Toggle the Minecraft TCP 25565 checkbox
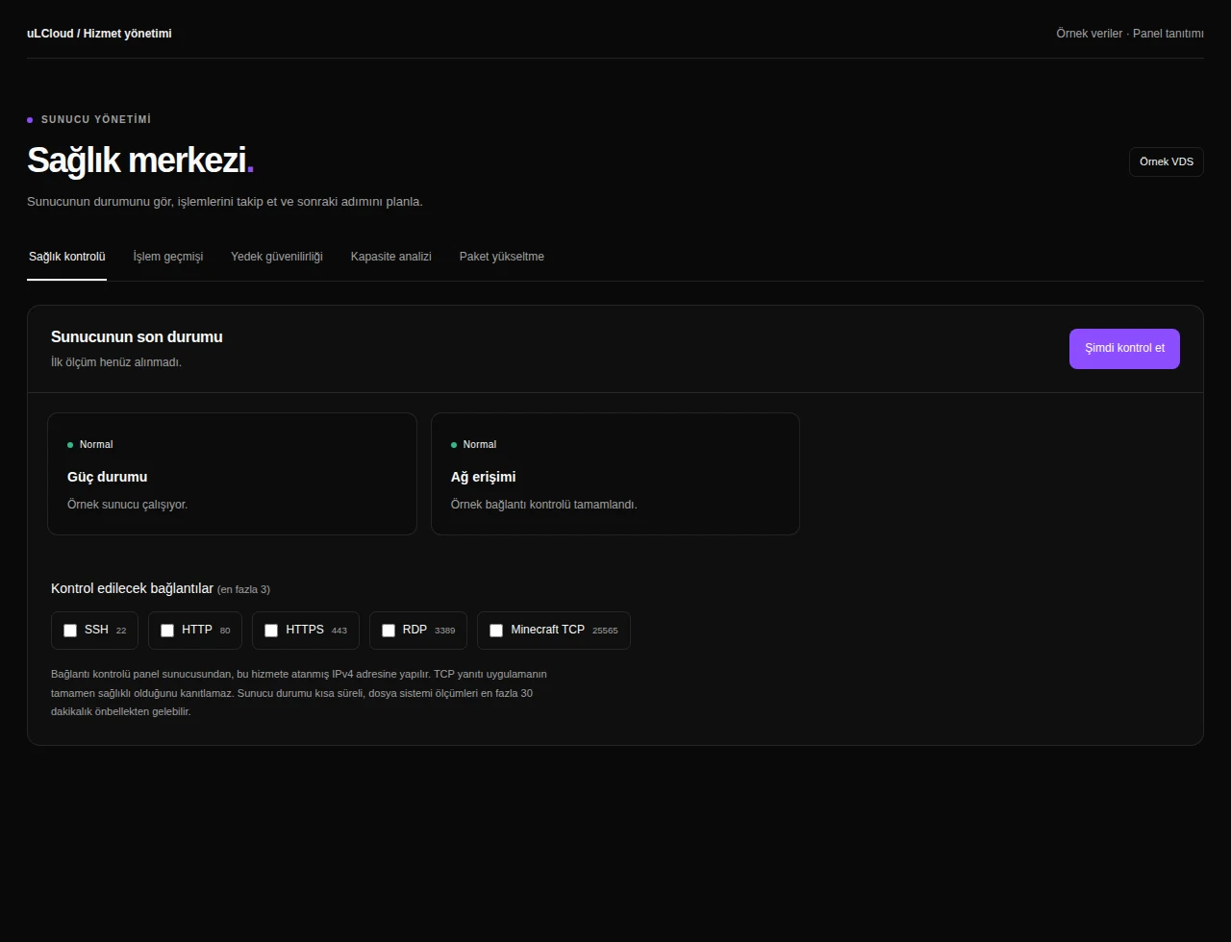This screenshot has height=942, width=1231. point(496,631)
